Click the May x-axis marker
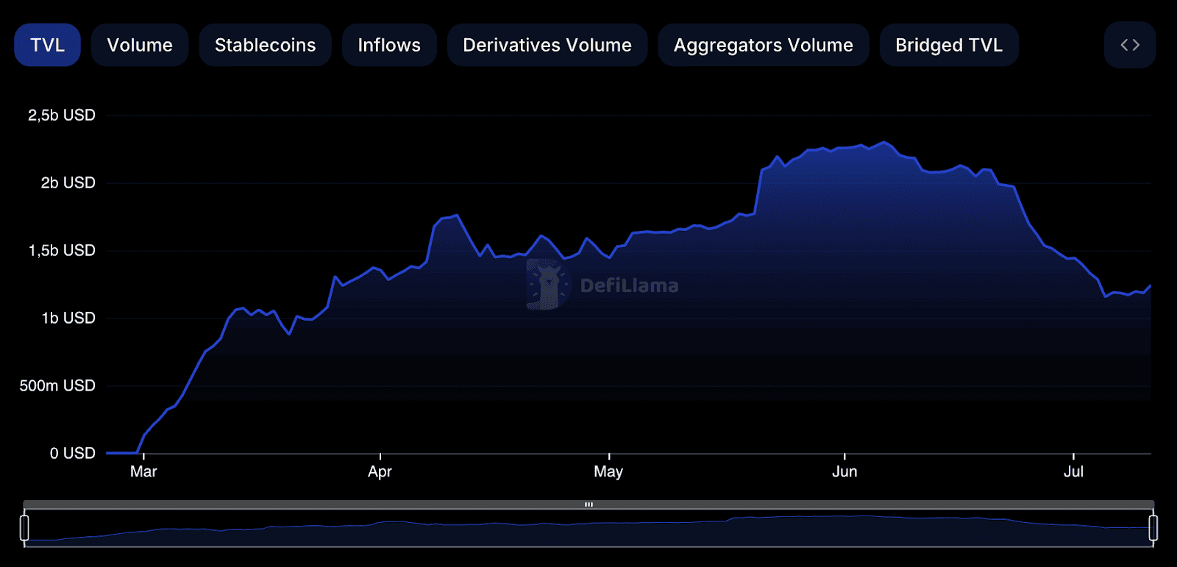 pyautogui.click(x=608, y=471)
